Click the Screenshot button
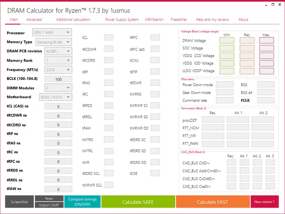Screen dimensions: 285x214 [x=20, y=202]
